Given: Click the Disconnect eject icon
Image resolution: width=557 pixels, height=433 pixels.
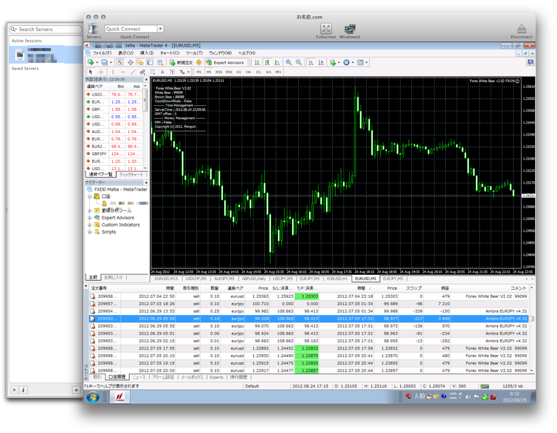Looking at the screenshot, I should pyautogui.click(x=521, y=29).
